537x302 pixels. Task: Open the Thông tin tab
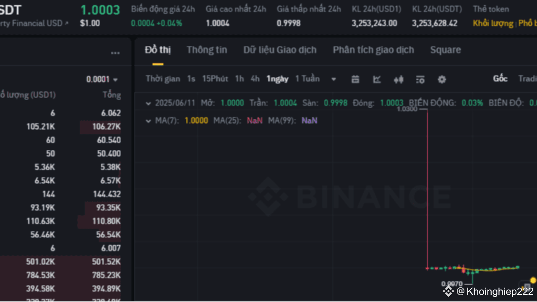(207, 50)
